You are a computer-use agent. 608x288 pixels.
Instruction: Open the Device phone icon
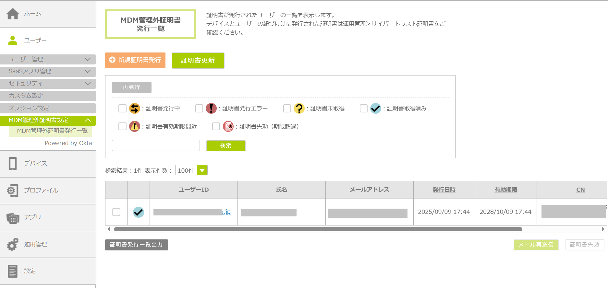tap(13, 164)
